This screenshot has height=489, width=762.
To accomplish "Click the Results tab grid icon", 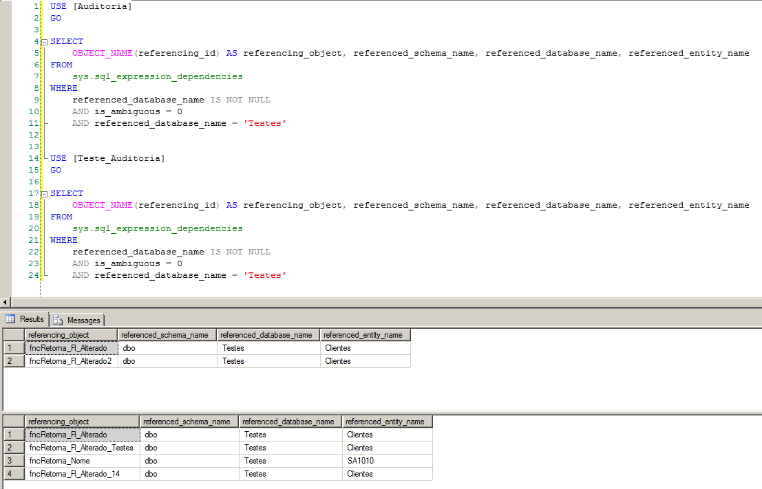I will [x=10, y=319].
